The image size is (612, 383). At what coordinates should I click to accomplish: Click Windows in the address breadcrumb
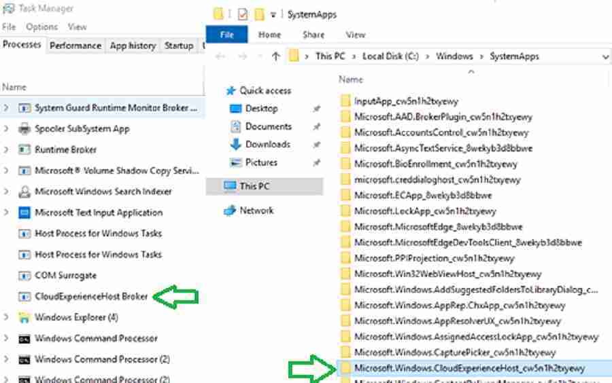click(454, 56)
